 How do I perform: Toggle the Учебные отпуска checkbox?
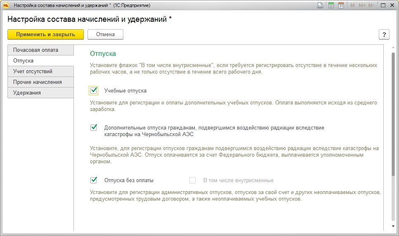[94, 90]
